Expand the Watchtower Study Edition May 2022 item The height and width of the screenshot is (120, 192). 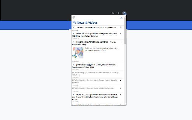coord(121,27)
